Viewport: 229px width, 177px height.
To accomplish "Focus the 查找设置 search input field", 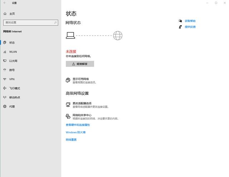I will [x=31, y=22].
